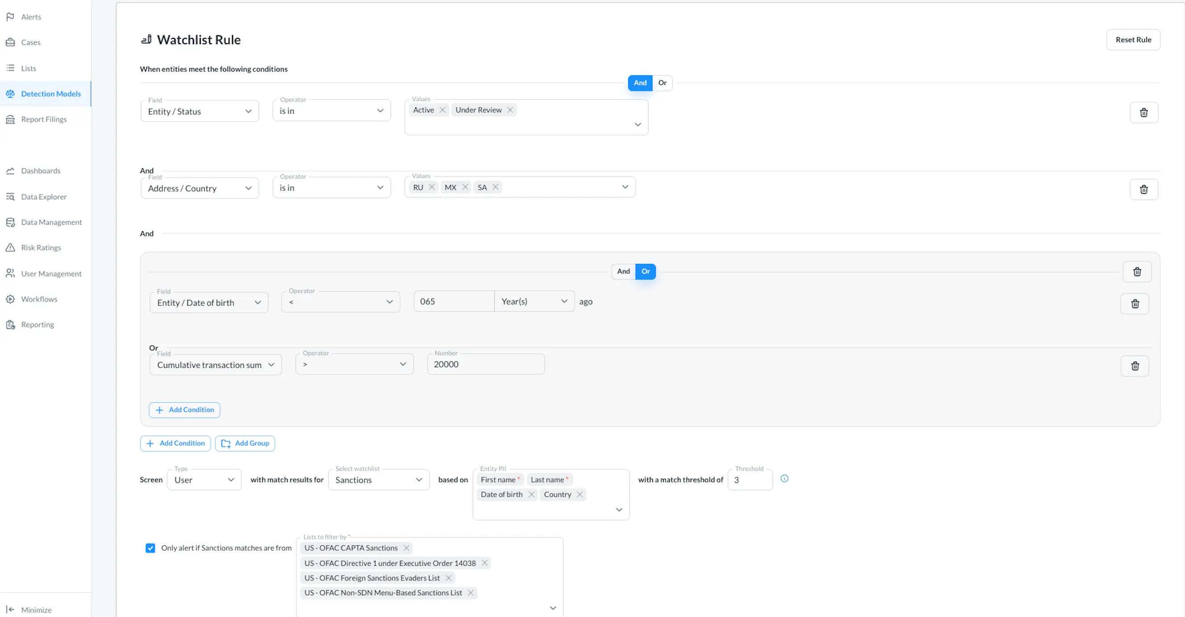Click Add Group button

pos(245,444)
